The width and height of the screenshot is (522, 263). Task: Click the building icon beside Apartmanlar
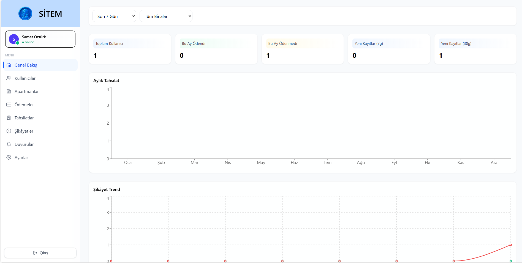click(x=9, y=91)
